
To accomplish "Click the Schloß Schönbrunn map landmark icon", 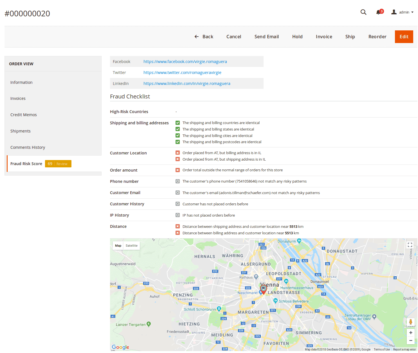I will [x=219, y=309].
